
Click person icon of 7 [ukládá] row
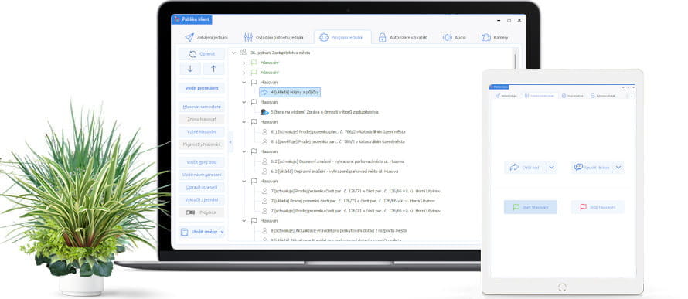(264, 201)
